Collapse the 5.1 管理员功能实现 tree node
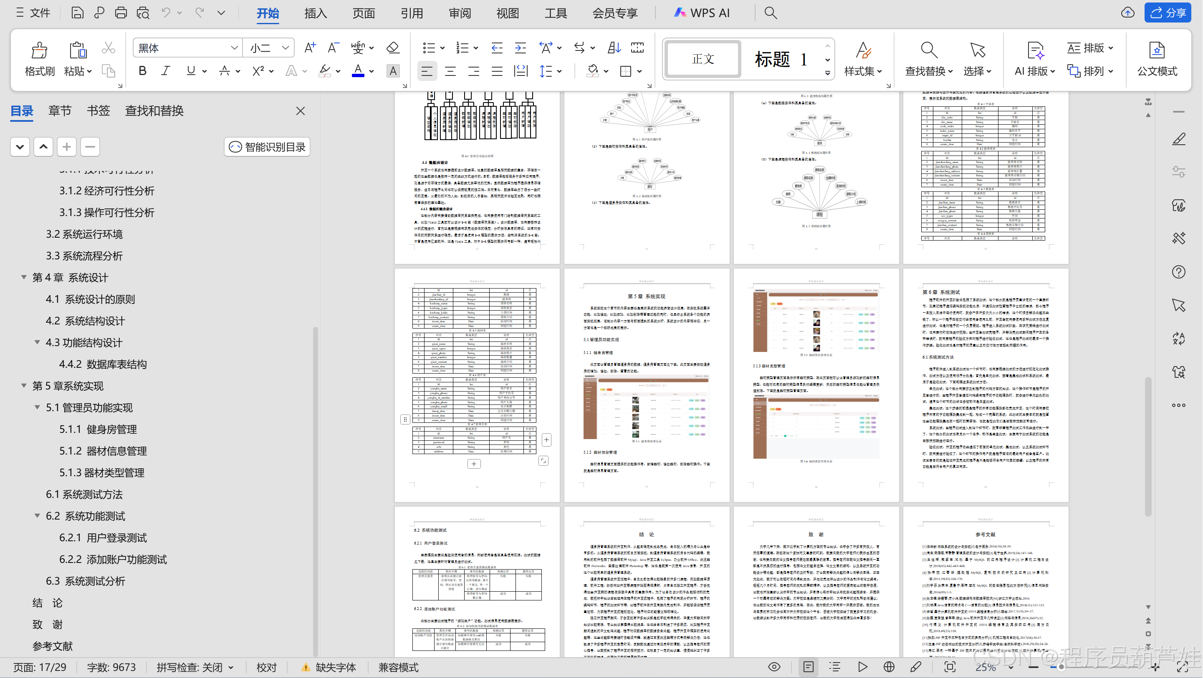The height and width of the screenshot is (678, 1203). coord(38,407)
